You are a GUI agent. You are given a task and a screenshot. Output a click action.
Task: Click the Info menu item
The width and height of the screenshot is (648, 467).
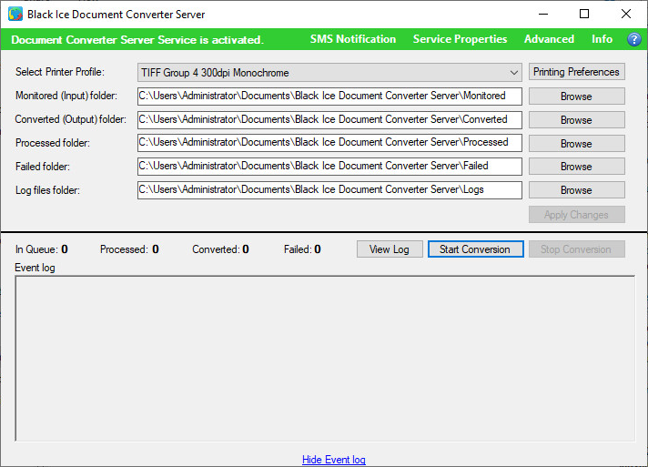(602, 39)
